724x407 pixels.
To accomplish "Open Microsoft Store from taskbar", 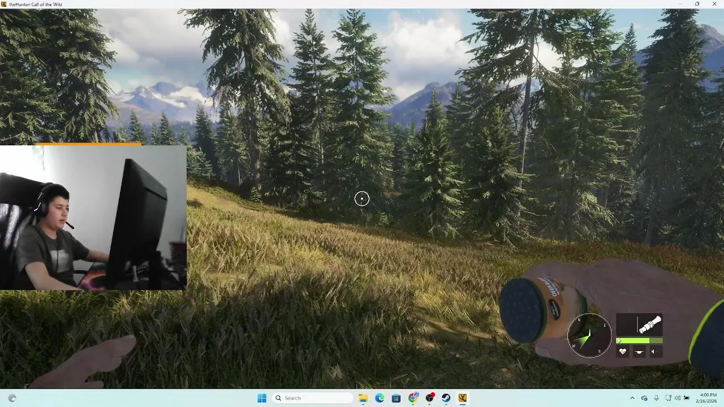I will (x=396, y=398).
